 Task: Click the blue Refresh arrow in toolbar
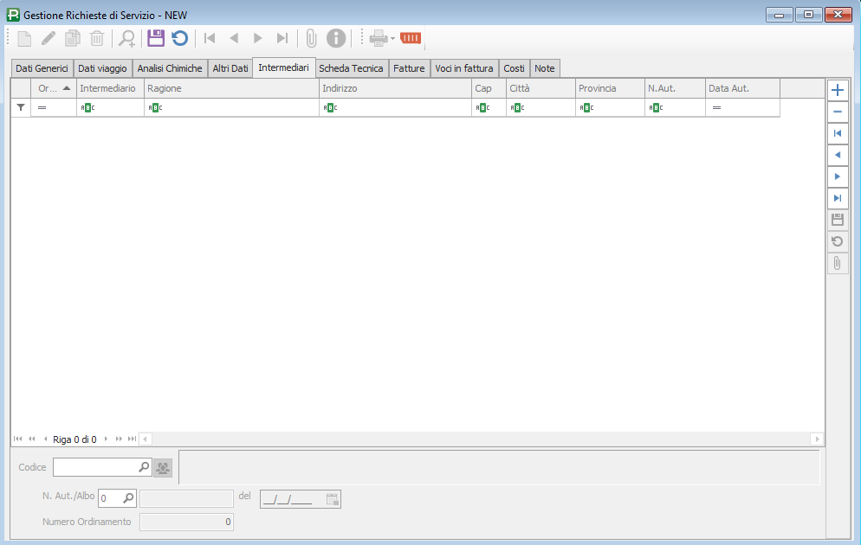(x=180, y=38)
